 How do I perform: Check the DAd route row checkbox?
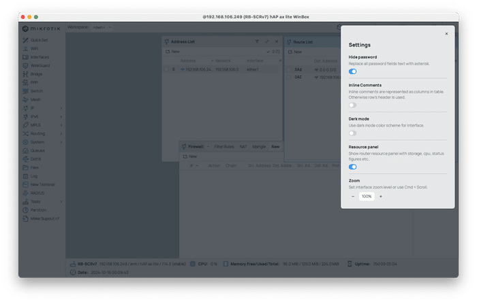tap(288, 69)
